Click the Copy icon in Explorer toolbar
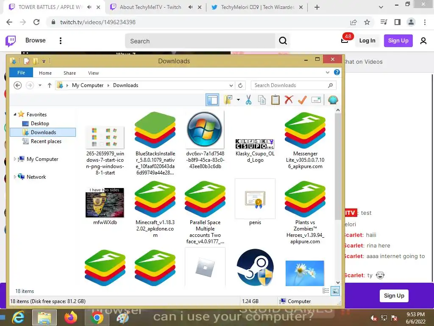Image resolution: width=434 pixels, height=326 pixels. pyautogui.click(x=262, y=100)
